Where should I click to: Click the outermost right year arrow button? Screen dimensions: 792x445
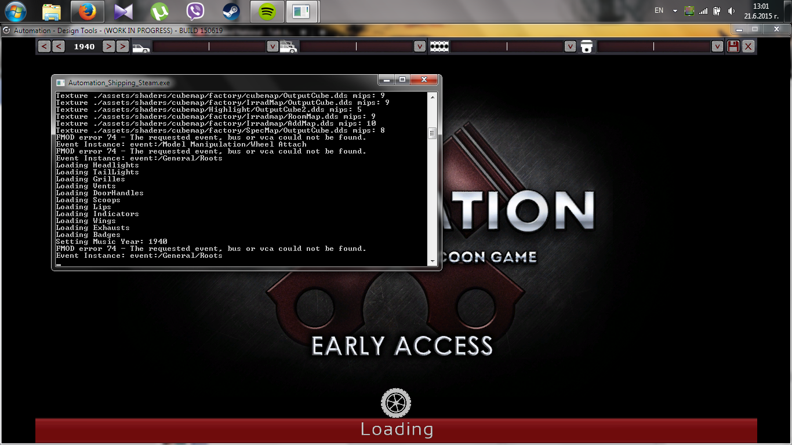(x=122, y=46)
